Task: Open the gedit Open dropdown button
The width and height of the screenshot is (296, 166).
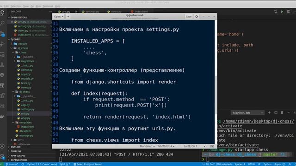Action: 59,17
